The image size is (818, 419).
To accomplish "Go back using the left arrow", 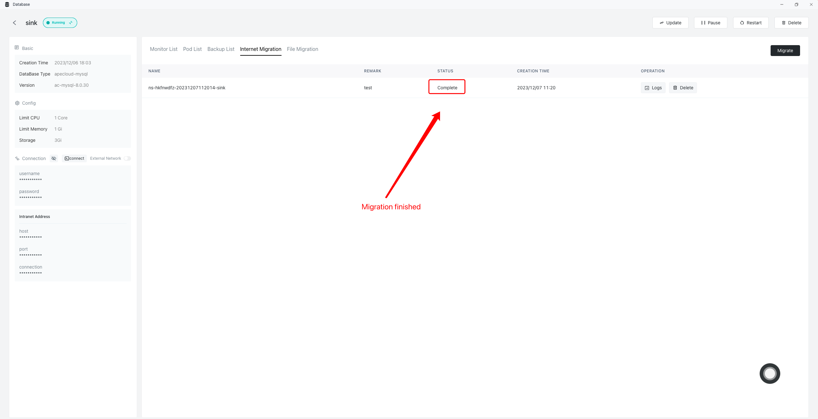I will click(x=14, y=23).
